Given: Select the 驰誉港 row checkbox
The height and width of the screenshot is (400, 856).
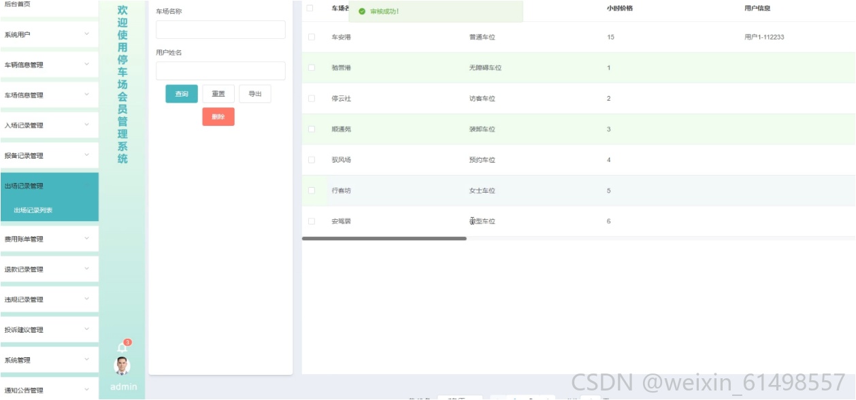Looking at the screenshot, I should [x=312, y=67].
